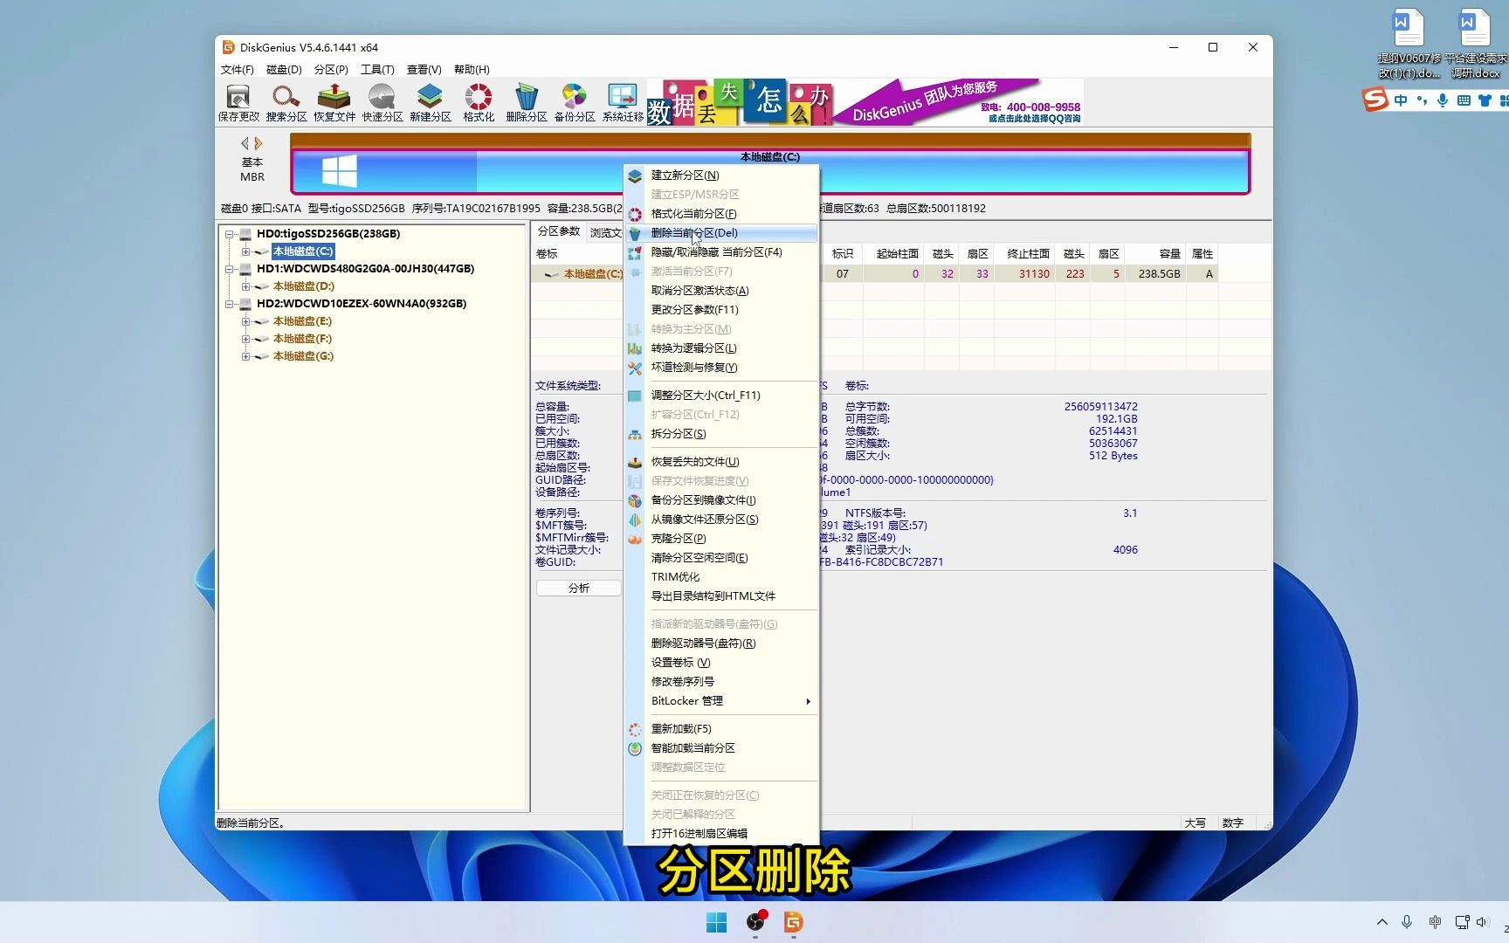Open the 平台建设需求调研.docx desktop file

[1475, 44]
